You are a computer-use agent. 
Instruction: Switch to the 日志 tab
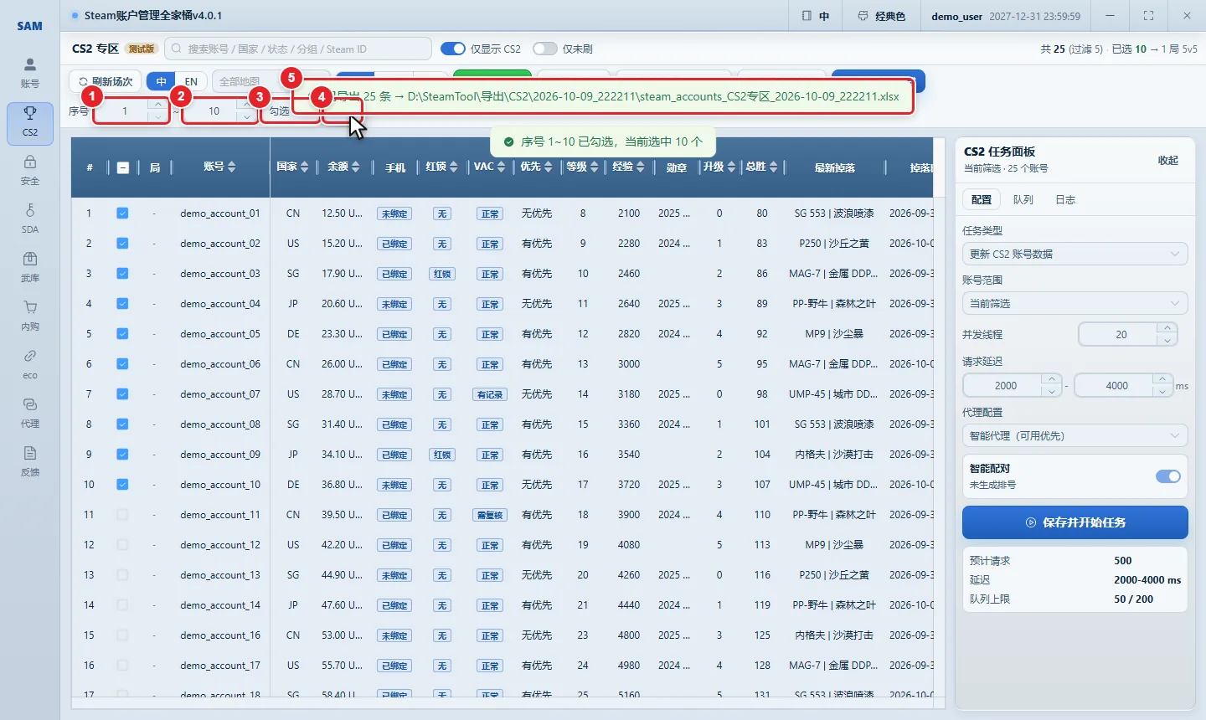[1065, 199]
